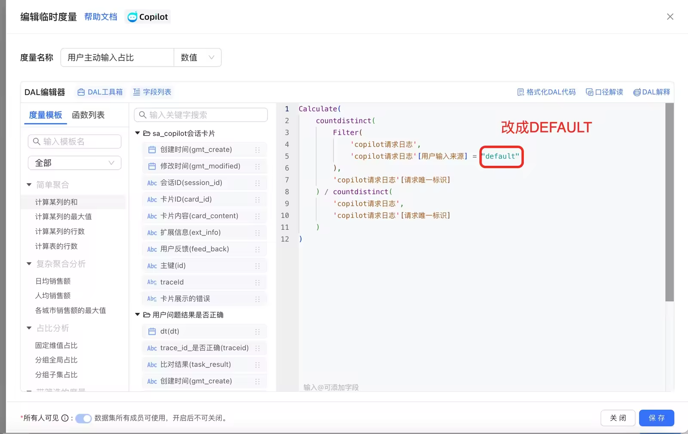Click the 输入关键字搜索 field search box
The width and height of the screenshot is (688, 434).
pyautogui.click(x=201, y=115)
